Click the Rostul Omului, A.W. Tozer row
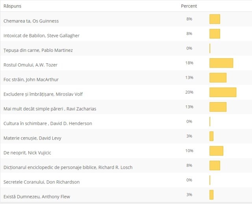 click(x=30, y=64)
